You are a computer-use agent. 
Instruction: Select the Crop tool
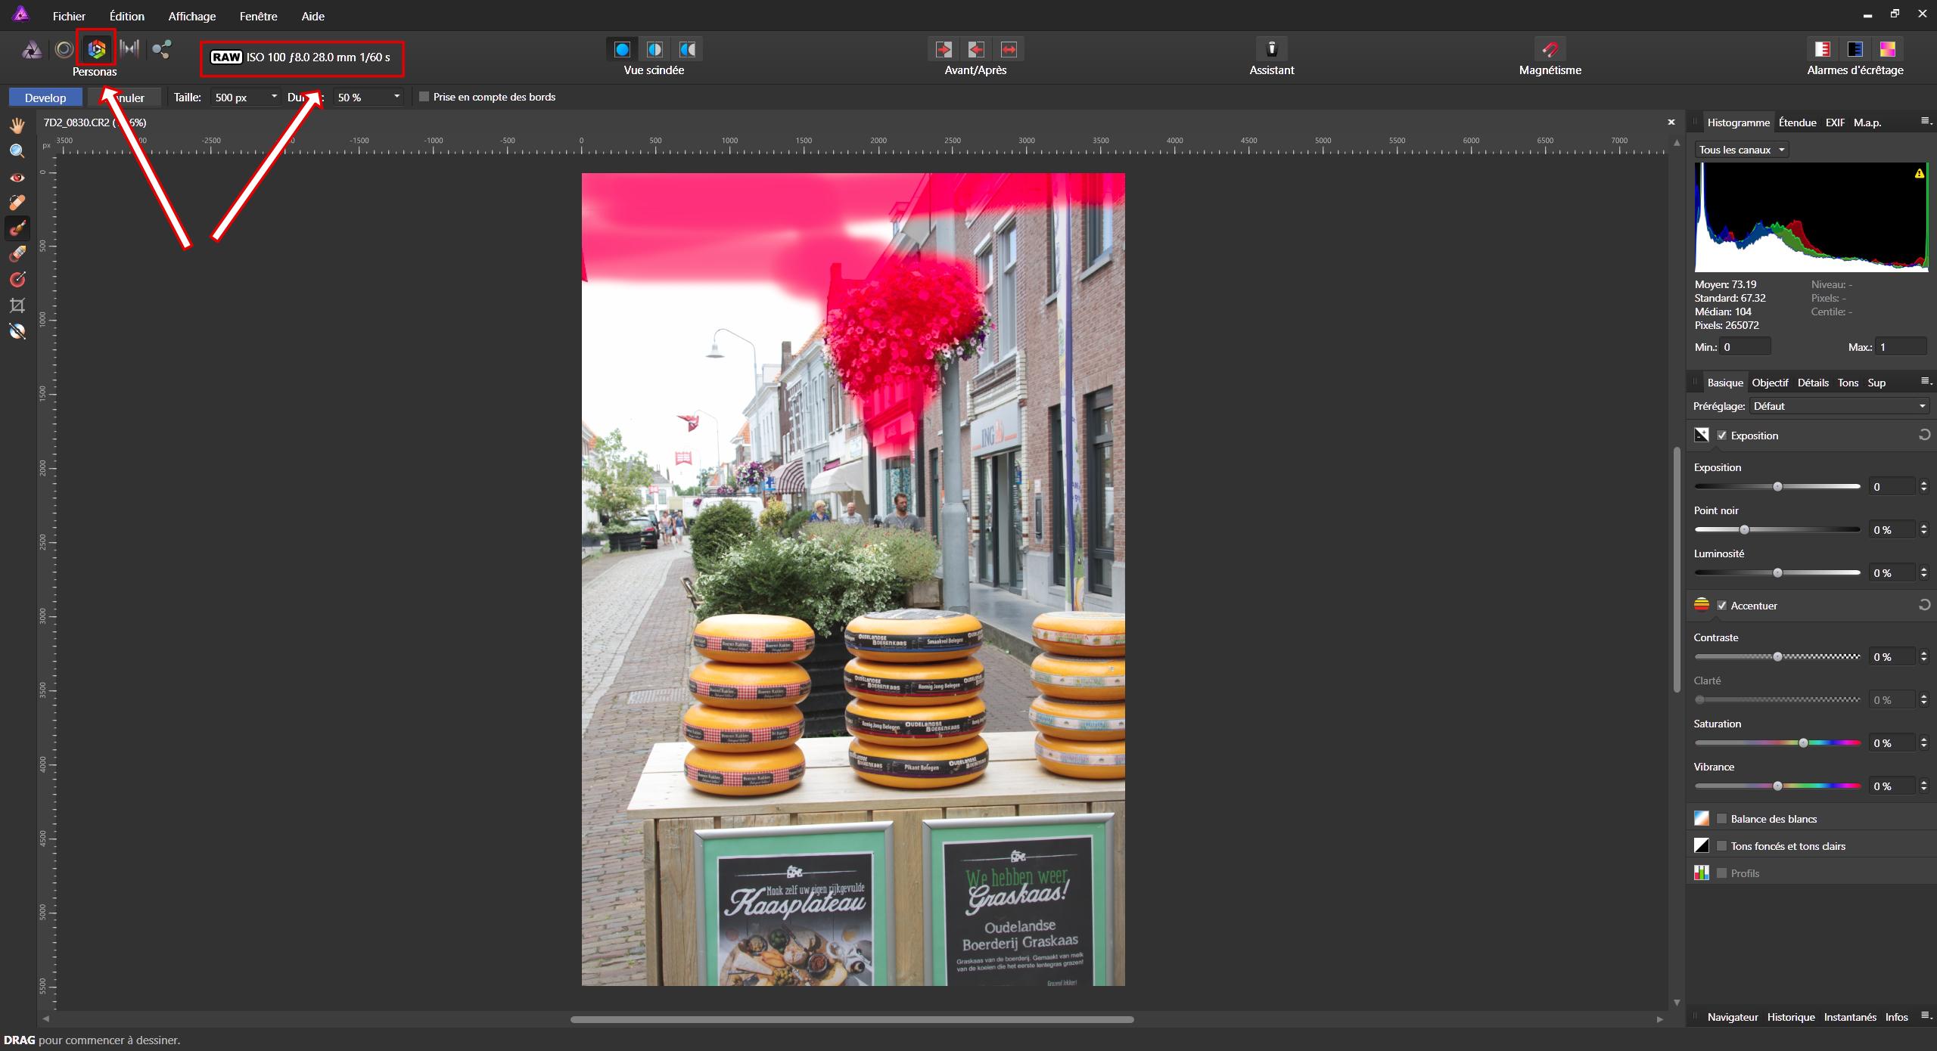click(x=17, y=305)
